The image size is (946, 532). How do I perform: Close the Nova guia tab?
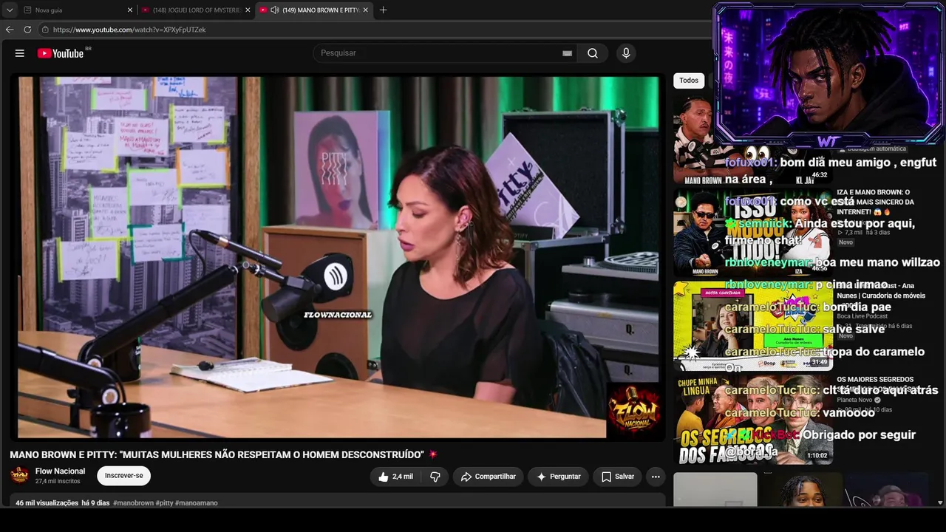point(130,10)
